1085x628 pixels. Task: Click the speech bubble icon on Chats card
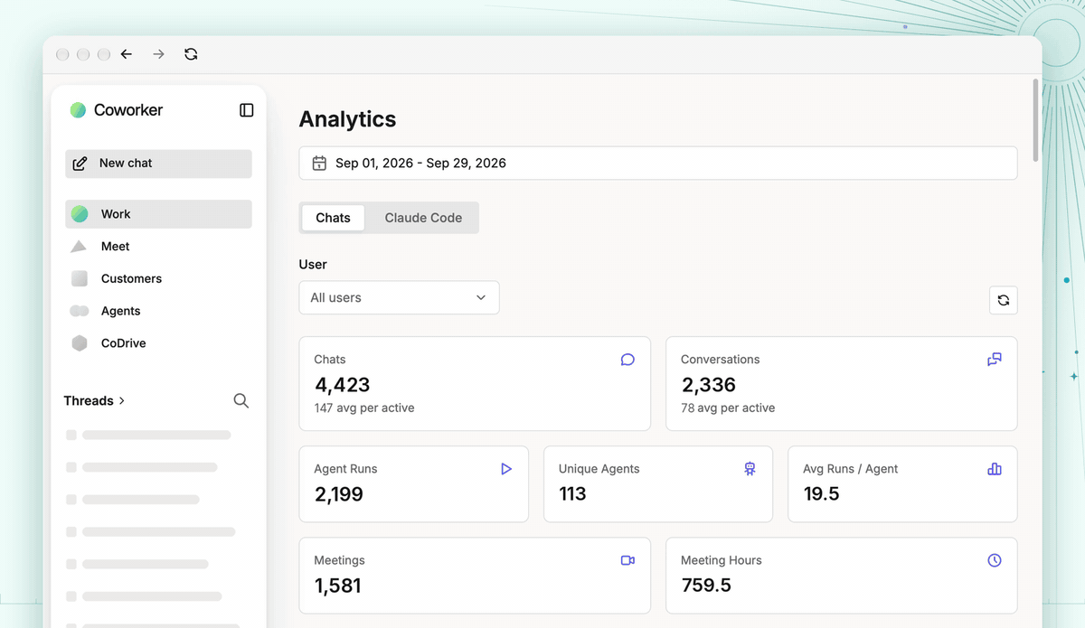pos(627,360)
